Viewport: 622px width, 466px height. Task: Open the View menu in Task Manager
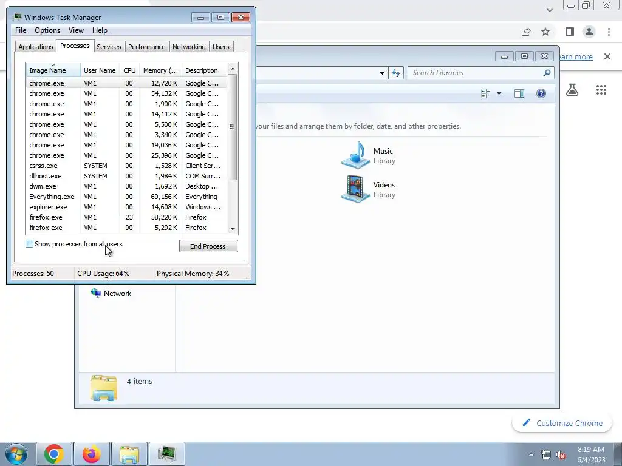pos(76,30)
